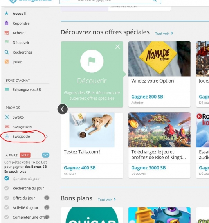This screenshot has height=223, width=209.
Task: Click the info icon next to Activité du jour
Action: [47, 207]
